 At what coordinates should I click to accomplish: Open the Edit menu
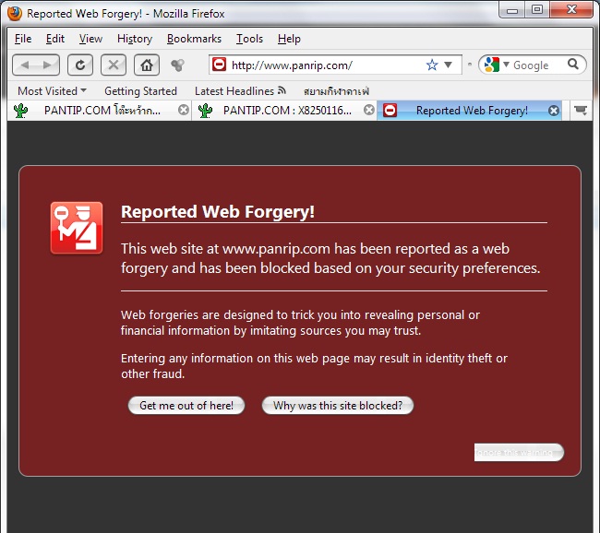coord(55,39)
